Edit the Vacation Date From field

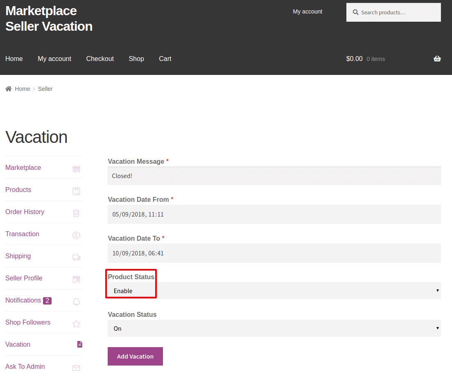tap(274, 214)
